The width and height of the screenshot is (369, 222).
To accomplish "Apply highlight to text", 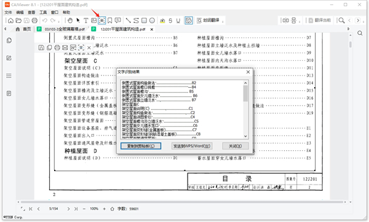I will pyautogui.click(x=162, y=21).
